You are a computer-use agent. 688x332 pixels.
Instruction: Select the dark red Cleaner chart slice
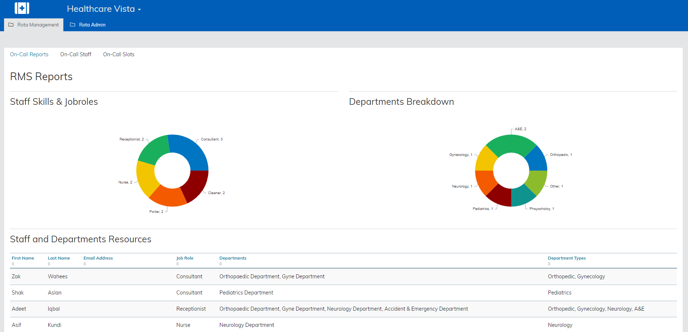(x=196, y=186)
